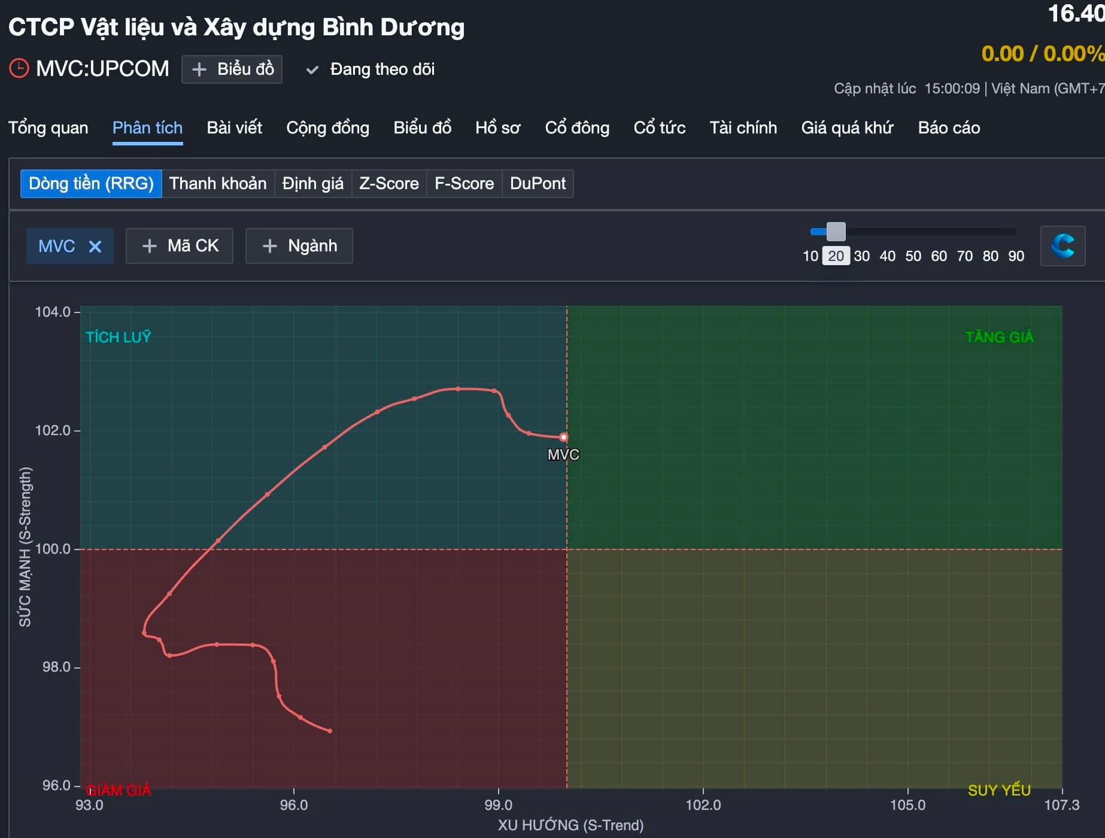
Task: Open the Tài chính tab
Action: [743, 127]
